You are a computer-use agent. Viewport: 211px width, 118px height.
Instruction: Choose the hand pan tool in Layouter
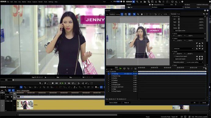142,14
